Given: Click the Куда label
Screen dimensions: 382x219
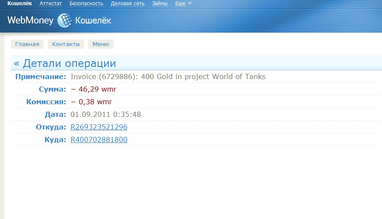Looking at the screenshot, I should 55,140.
